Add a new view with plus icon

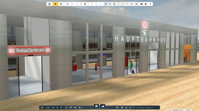point(132,4)
